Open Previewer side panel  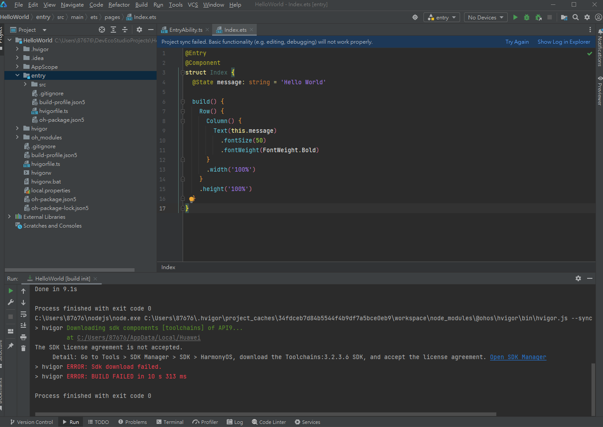[x=600, y=90]
